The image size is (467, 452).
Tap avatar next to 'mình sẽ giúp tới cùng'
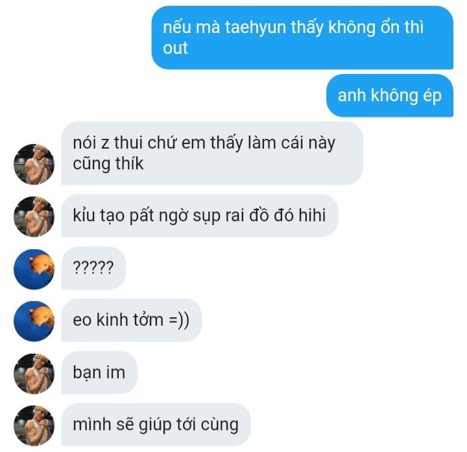(34, 425)
